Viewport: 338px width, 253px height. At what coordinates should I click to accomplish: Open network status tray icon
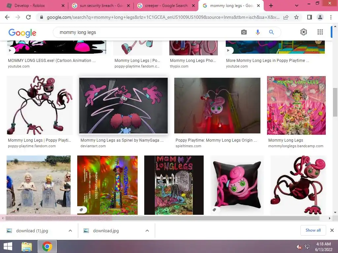pyautogui.click(x=307, y=247)
